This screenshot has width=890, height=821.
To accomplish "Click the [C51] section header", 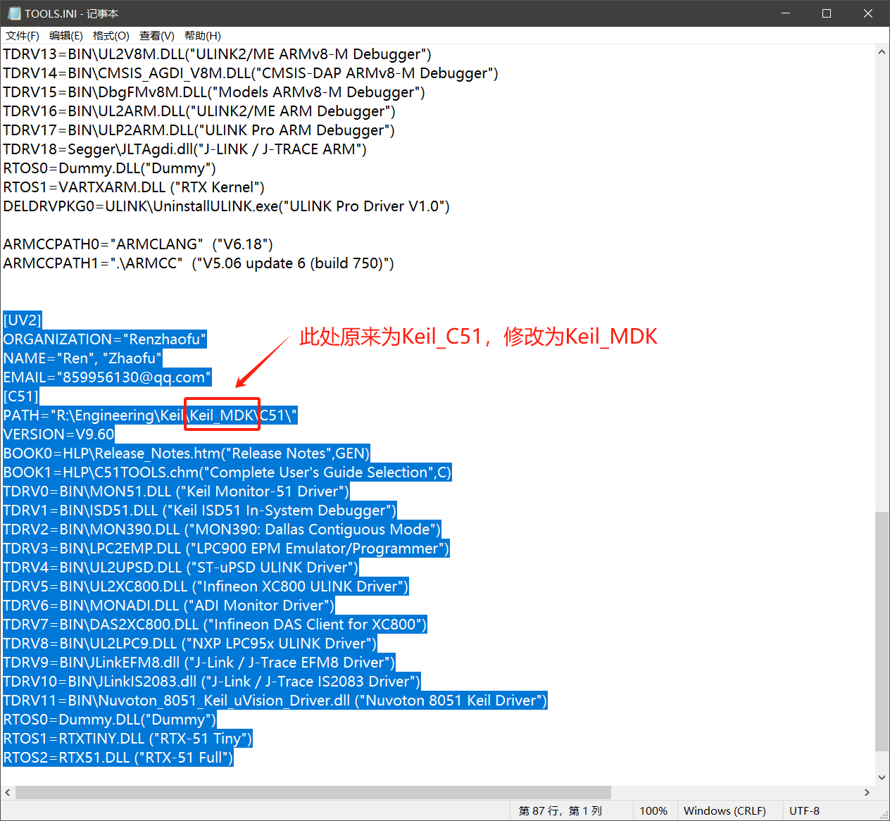I will (21, 396).
